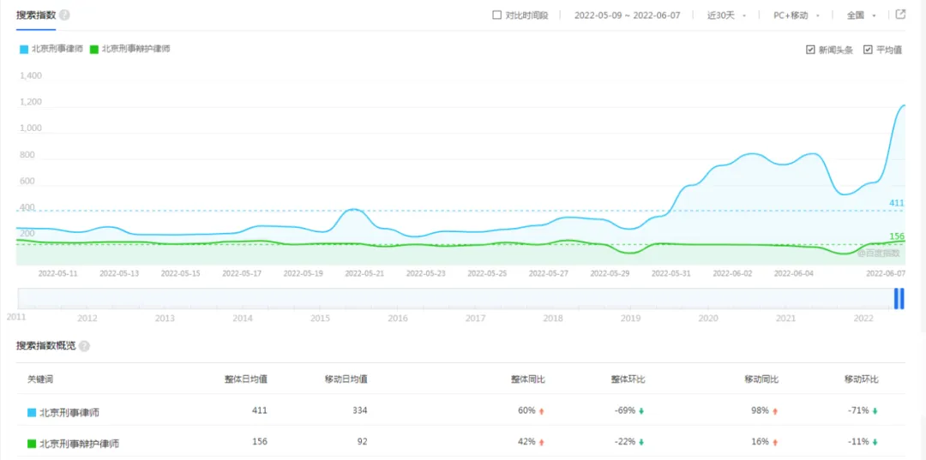The height and width of the screenshot is (460, 926).
Task: Click year 2012 on the timeline
Action: (87, 319)
